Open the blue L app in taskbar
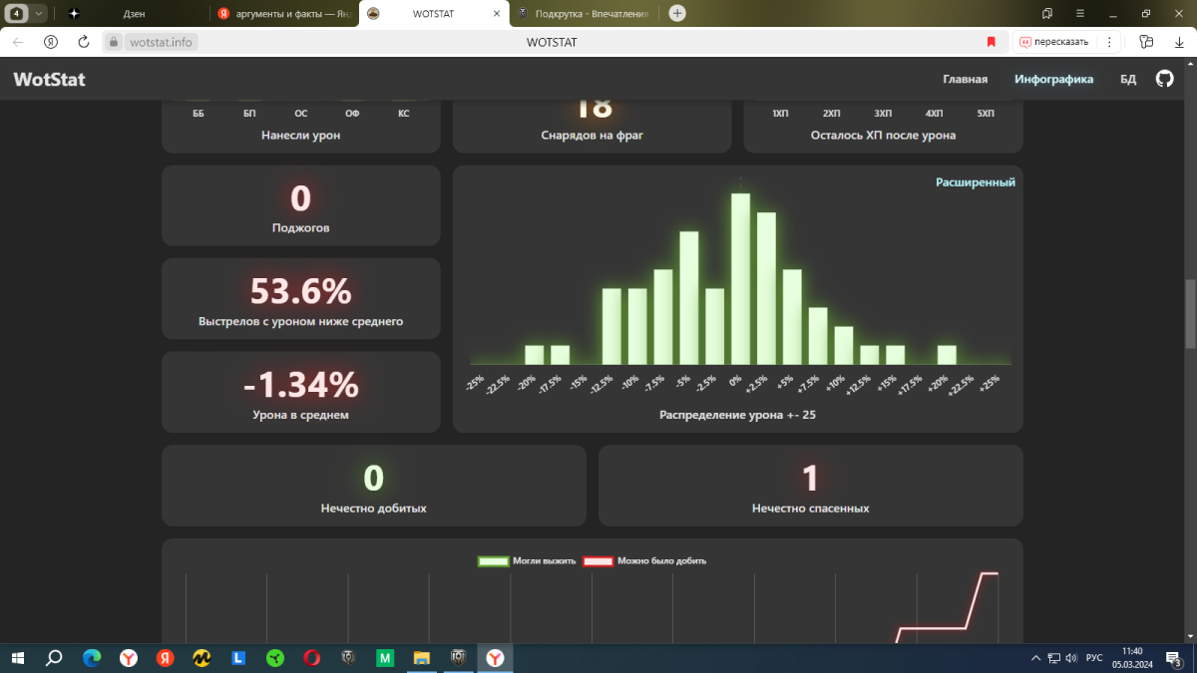This screenshot has width=1197, height=673. [238, 658]
